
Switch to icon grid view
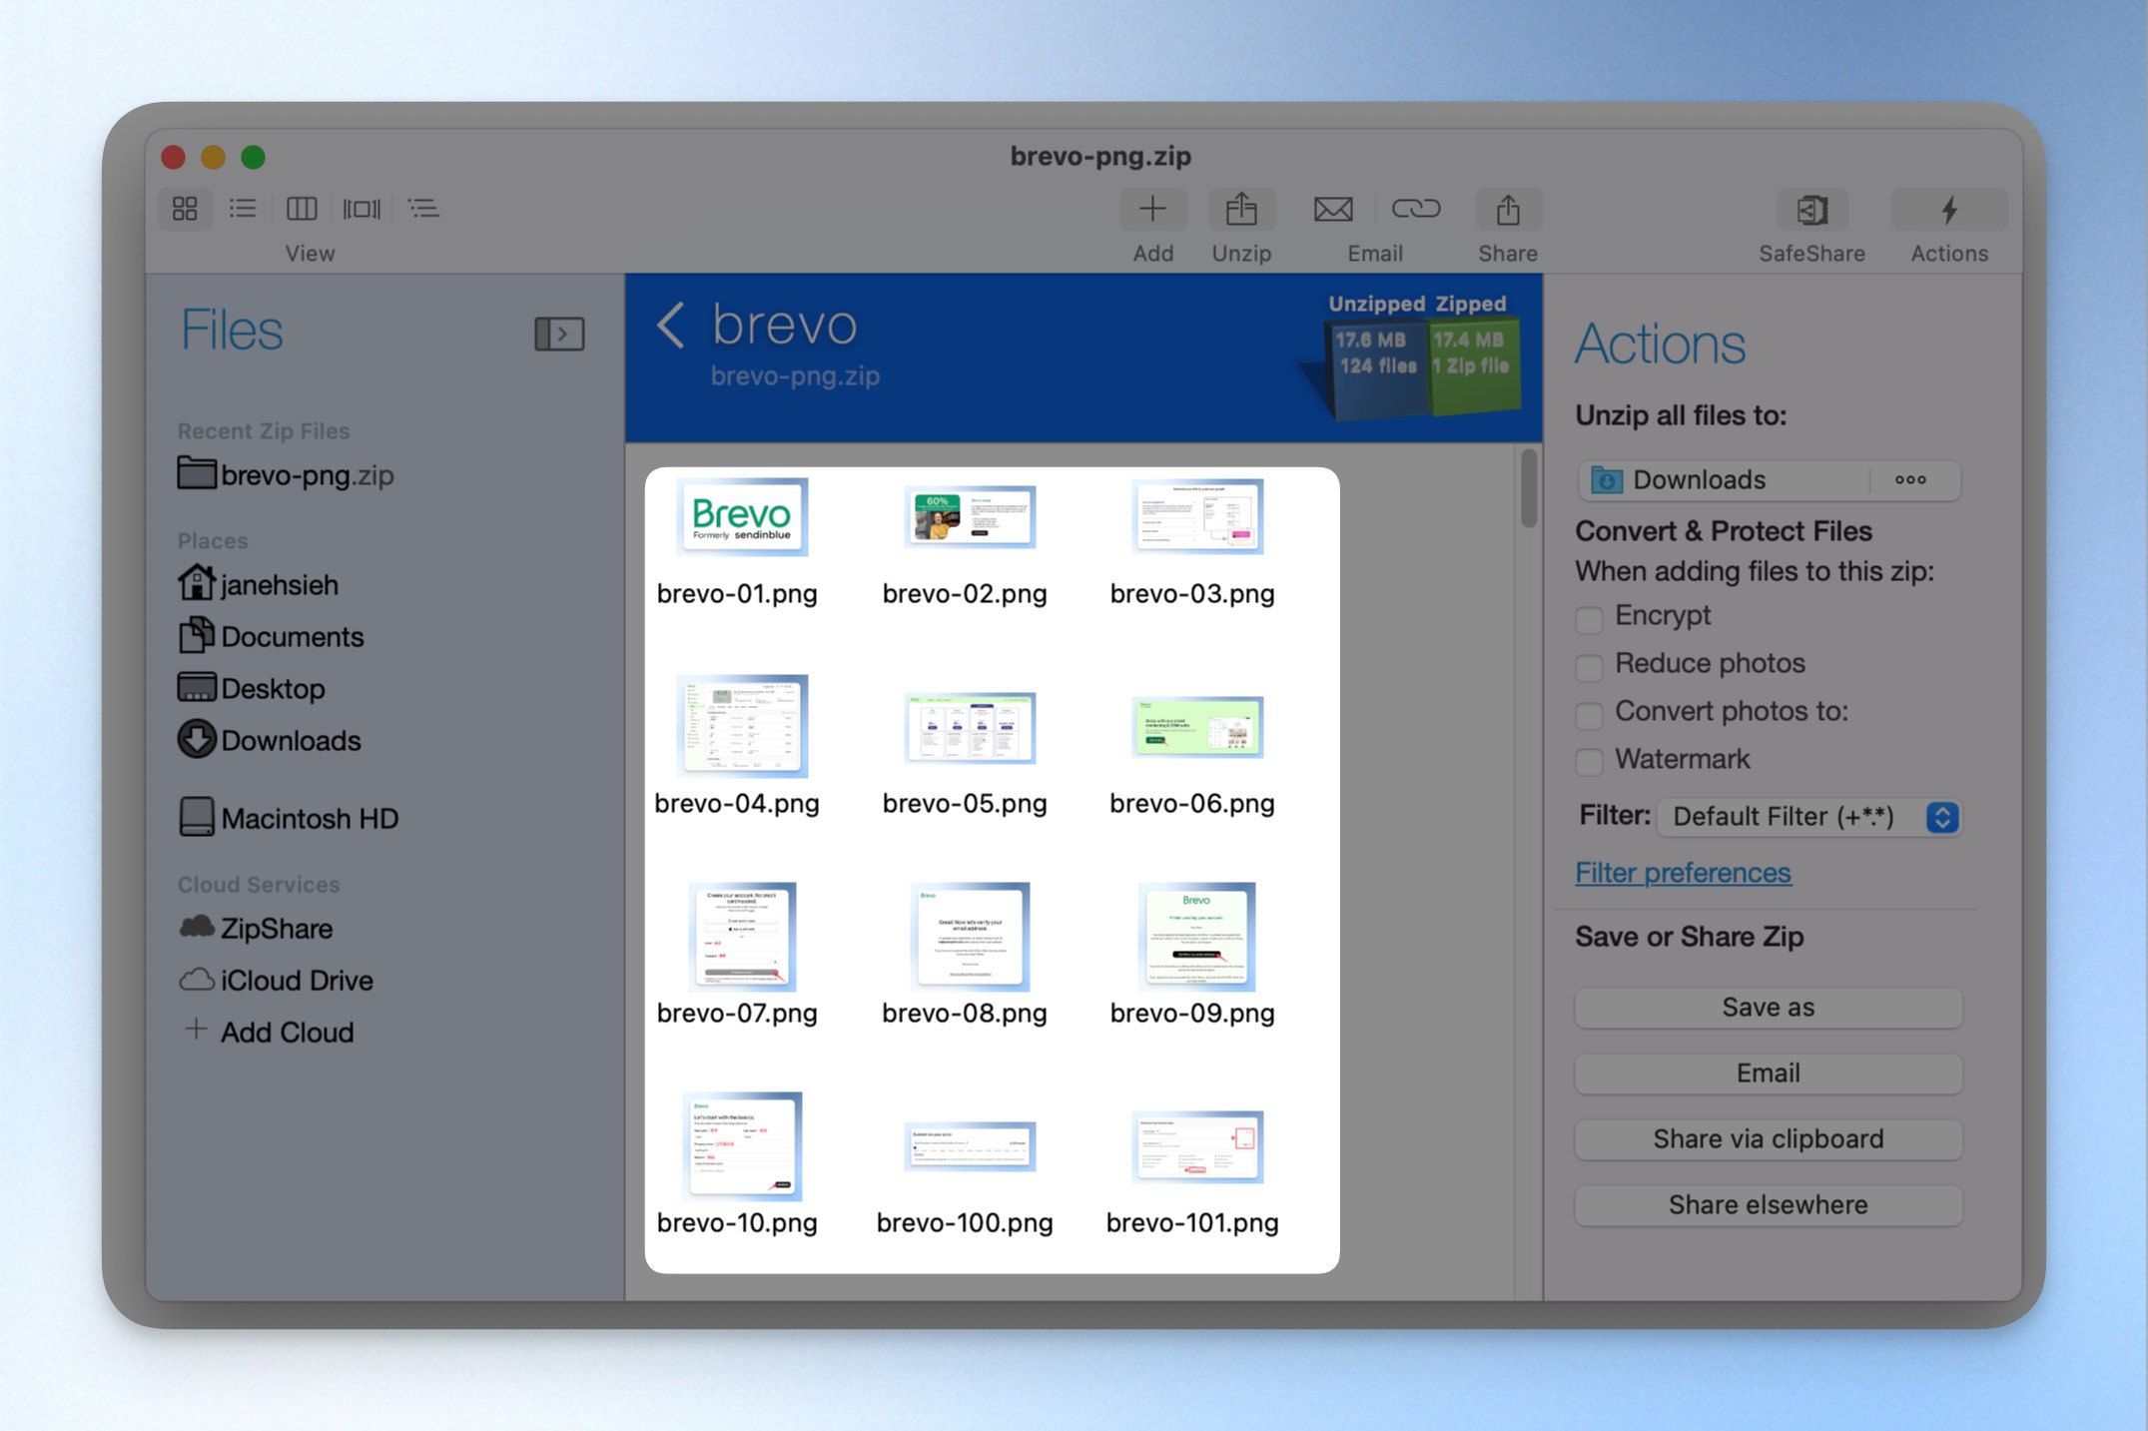point(185,209)
